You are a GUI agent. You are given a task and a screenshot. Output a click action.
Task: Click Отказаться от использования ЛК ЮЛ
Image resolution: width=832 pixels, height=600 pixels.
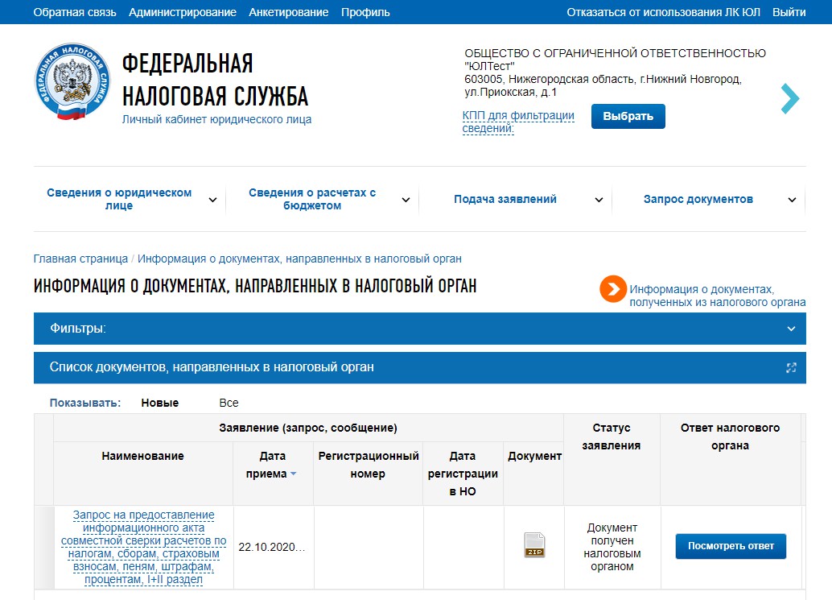tap(663, 12)
